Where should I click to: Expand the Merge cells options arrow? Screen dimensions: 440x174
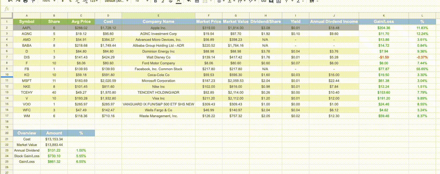[211, 1]
